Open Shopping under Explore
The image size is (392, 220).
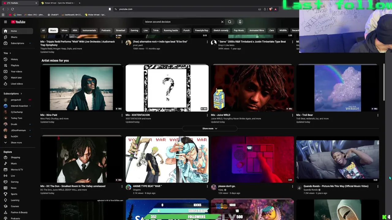coord(18,157)
